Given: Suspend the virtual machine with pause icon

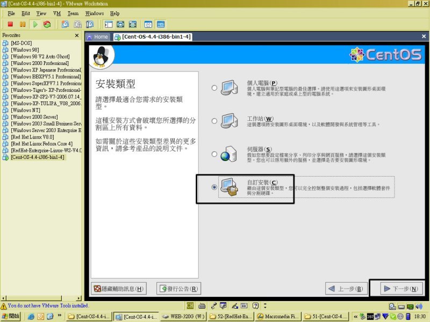Looking at the screenshot, I should click(23, 24).
